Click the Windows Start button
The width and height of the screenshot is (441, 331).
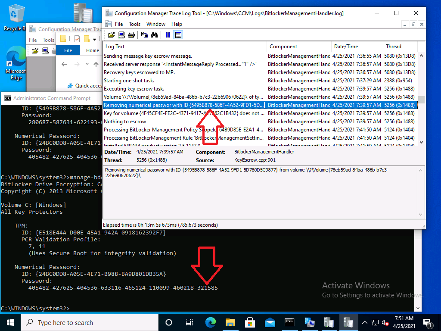click(x=10, y=322)
